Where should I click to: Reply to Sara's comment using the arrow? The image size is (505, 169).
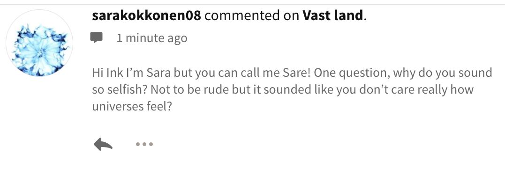(x=103, y=144)
